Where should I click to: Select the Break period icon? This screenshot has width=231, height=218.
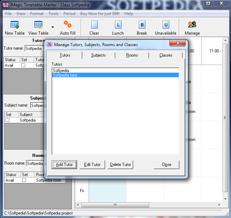click(142, 25)
